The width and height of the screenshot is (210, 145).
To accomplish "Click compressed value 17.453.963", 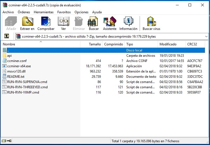I will pyautogui.click(x=116, y=66).
